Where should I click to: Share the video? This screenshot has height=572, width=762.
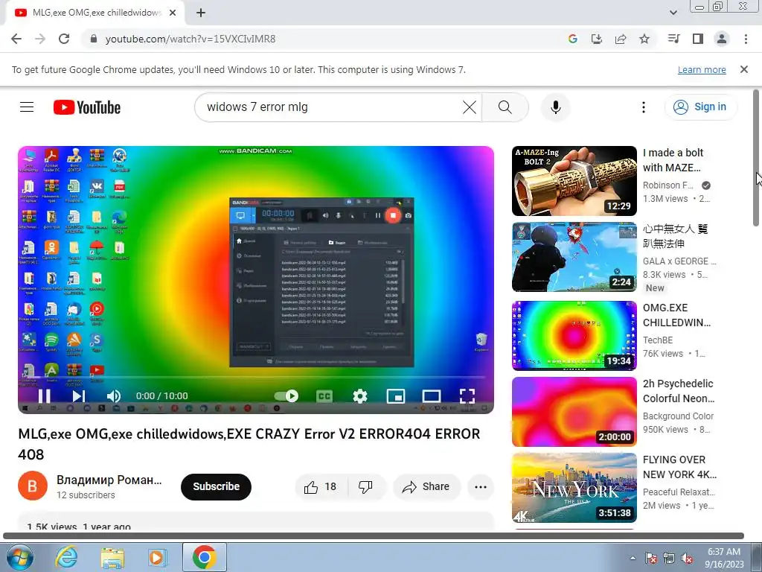click(426, 487)
